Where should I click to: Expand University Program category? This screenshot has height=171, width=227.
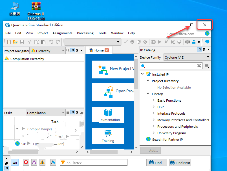(154, 132)
